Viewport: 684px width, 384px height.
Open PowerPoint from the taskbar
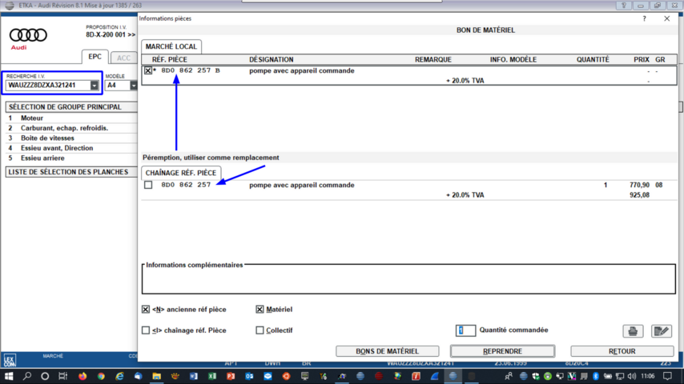tap(231, 376)
